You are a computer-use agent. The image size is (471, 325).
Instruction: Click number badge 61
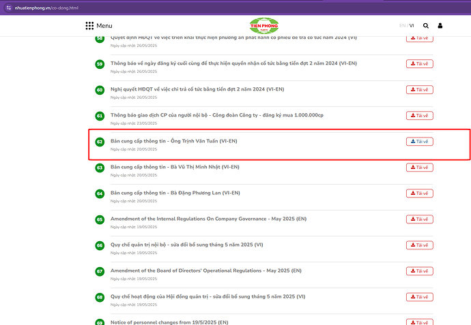100,116
